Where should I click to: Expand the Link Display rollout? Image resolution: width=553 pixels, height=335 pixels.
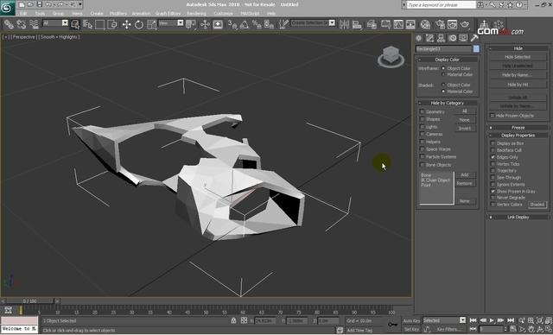518,217
